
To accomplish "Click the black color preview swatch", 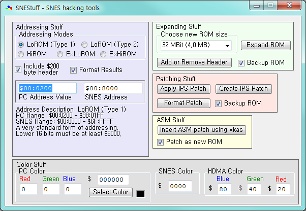I will point(141,194).
